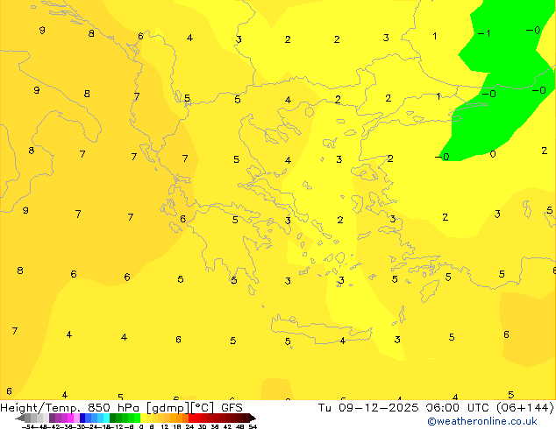Select the Height/Temp. 850 hPa title text

click(69, 408)
